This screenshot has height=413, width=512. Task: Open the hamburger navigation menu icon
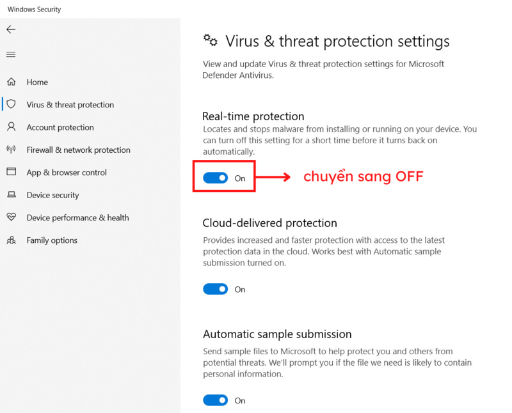point(11,54)
